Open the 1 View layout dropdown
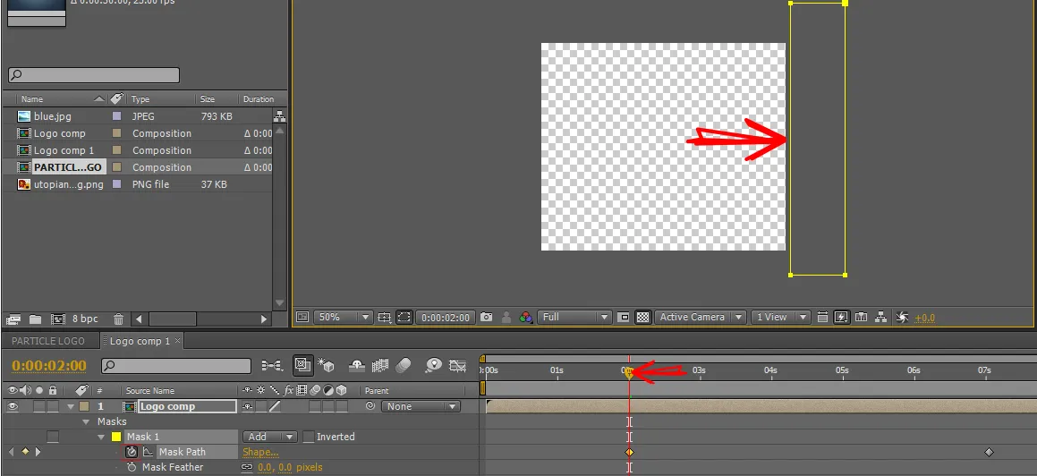1037x476 pixels. coord(780,318)
